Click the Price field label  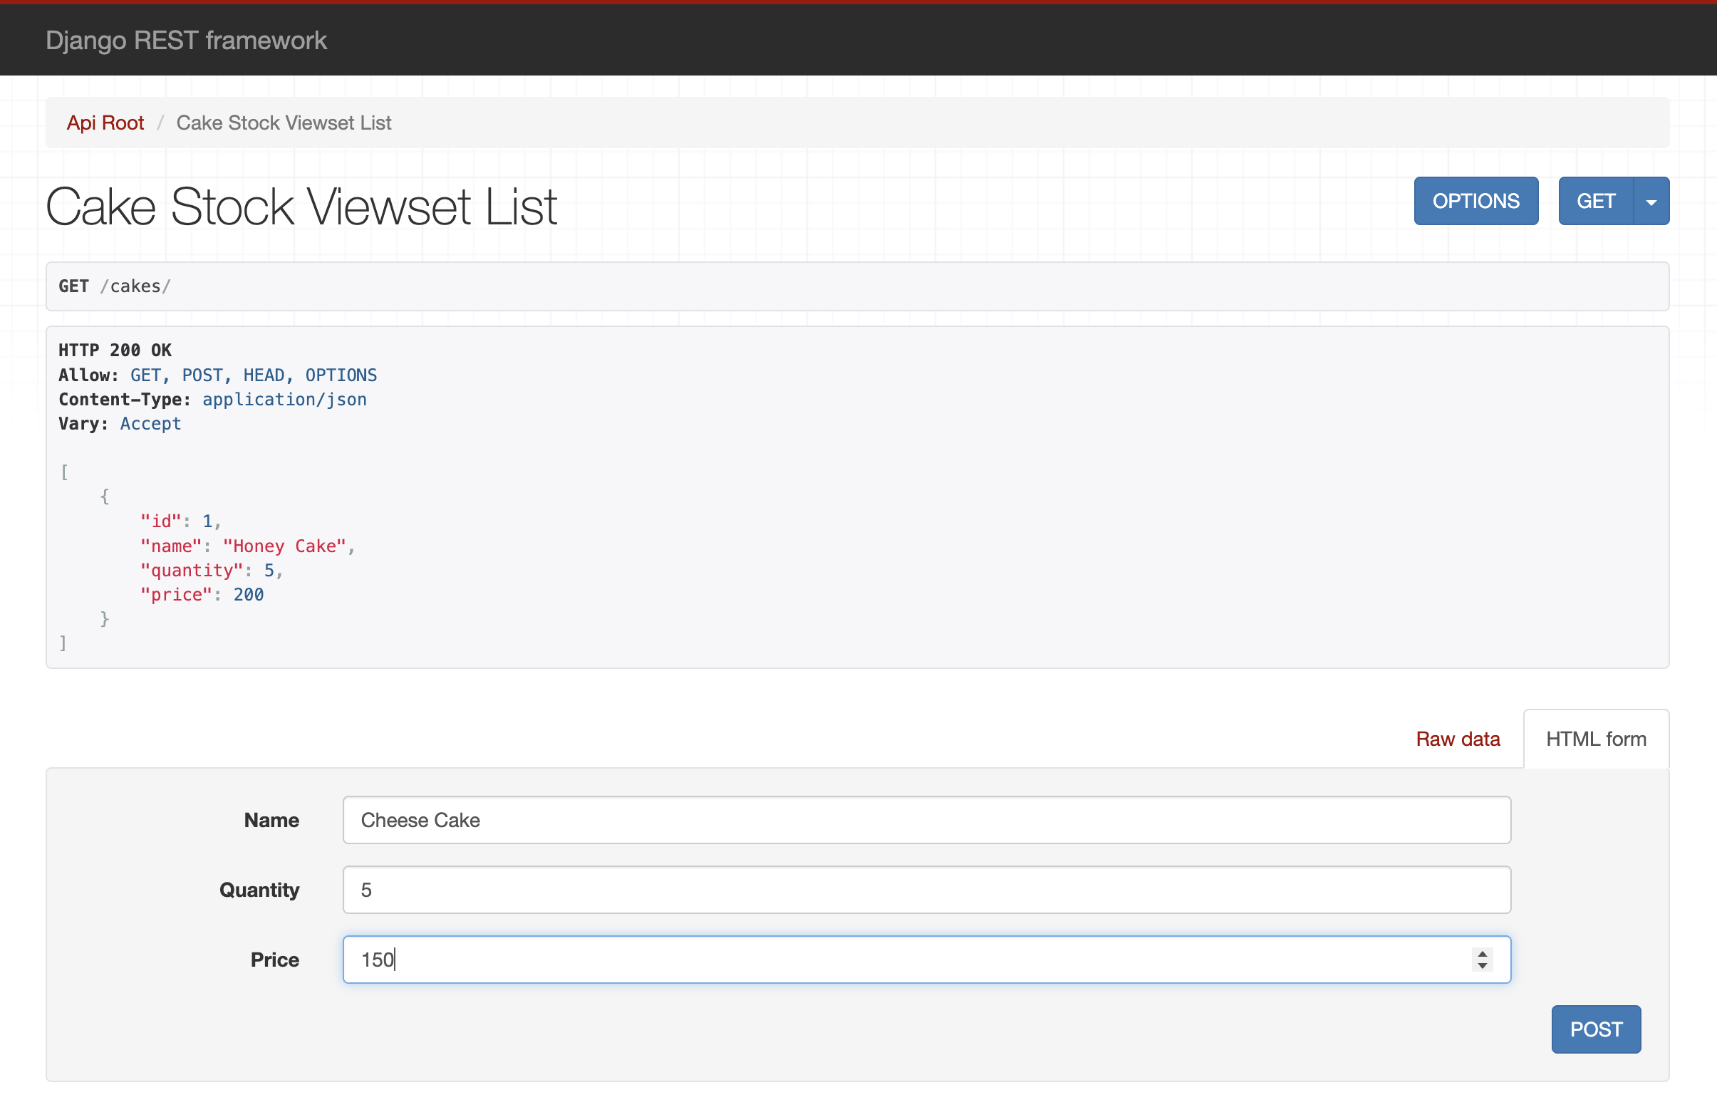(274, 960)
